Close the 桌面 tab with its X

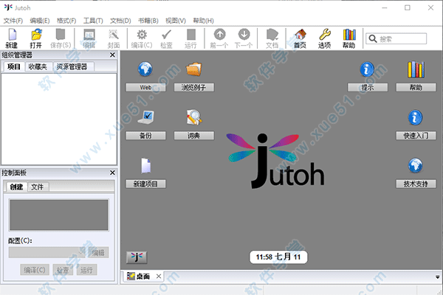tap(159, 276)
